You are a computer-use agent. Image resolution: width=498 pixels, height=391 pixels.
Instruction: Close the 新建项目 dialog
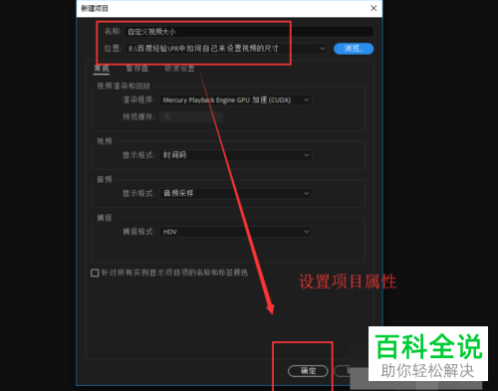click(373, 8)
